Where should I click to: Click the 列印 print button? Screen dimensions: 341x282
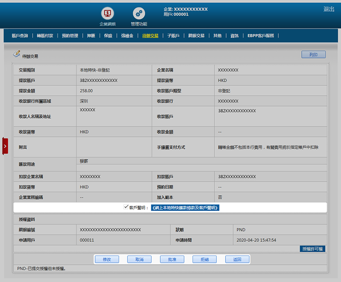313,55
